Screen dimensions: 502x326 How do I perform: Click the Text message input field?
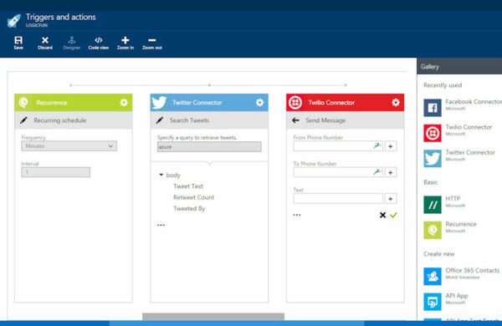(338, 198)
